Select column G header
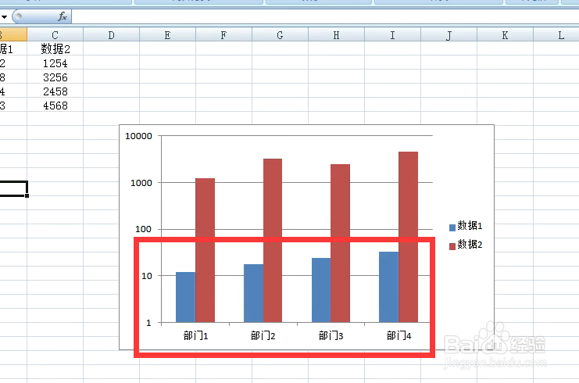This screenshot has height=383, width=579. point(280,35)
